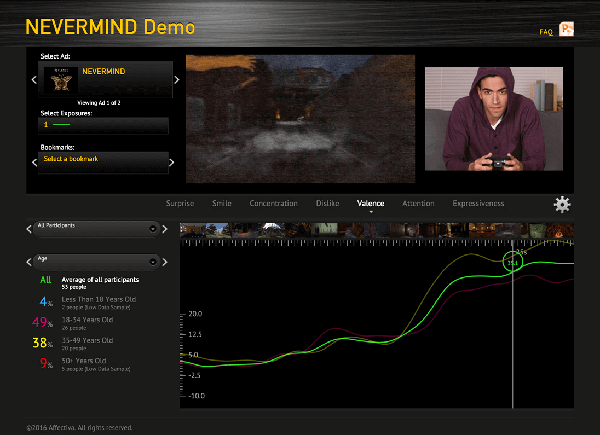600x435 pixels.
Task: Open the PowerPoint export icon
Action: click(x=566, y=29)
